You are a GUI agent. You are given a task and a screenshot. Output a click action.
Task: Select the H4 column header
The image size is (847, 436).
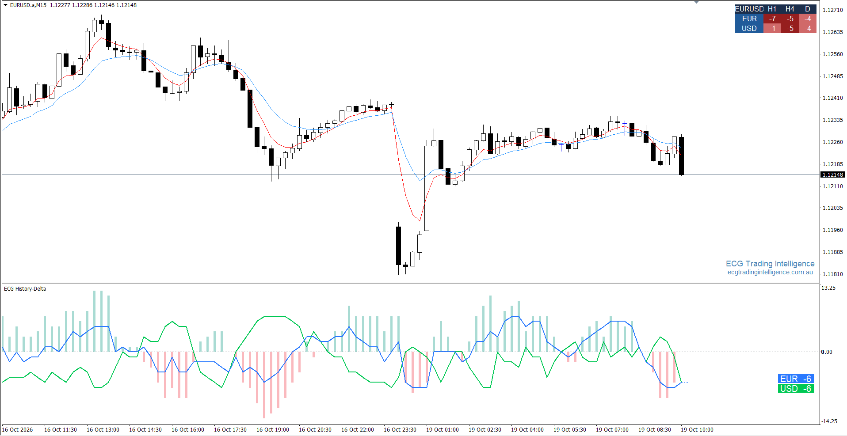[790, 9]
